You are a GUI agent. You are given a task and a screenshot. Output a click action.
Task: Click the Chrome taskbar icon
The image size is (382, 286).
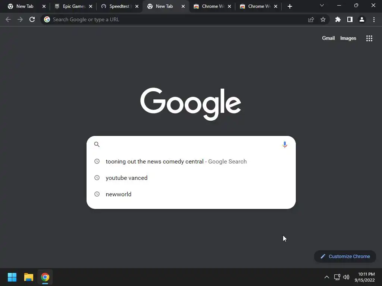point(45,277)
